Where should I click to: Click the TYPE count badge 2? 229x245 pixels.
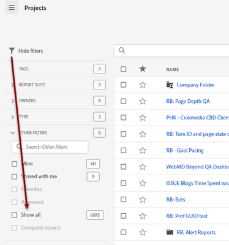pos(99,117)
